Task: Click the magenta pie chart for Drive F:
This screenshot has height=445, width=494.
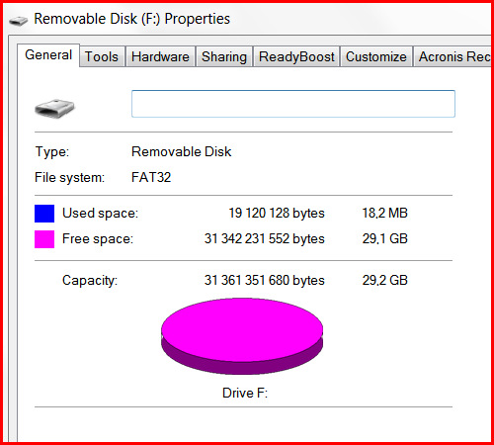Action: [x=242, y=336]
